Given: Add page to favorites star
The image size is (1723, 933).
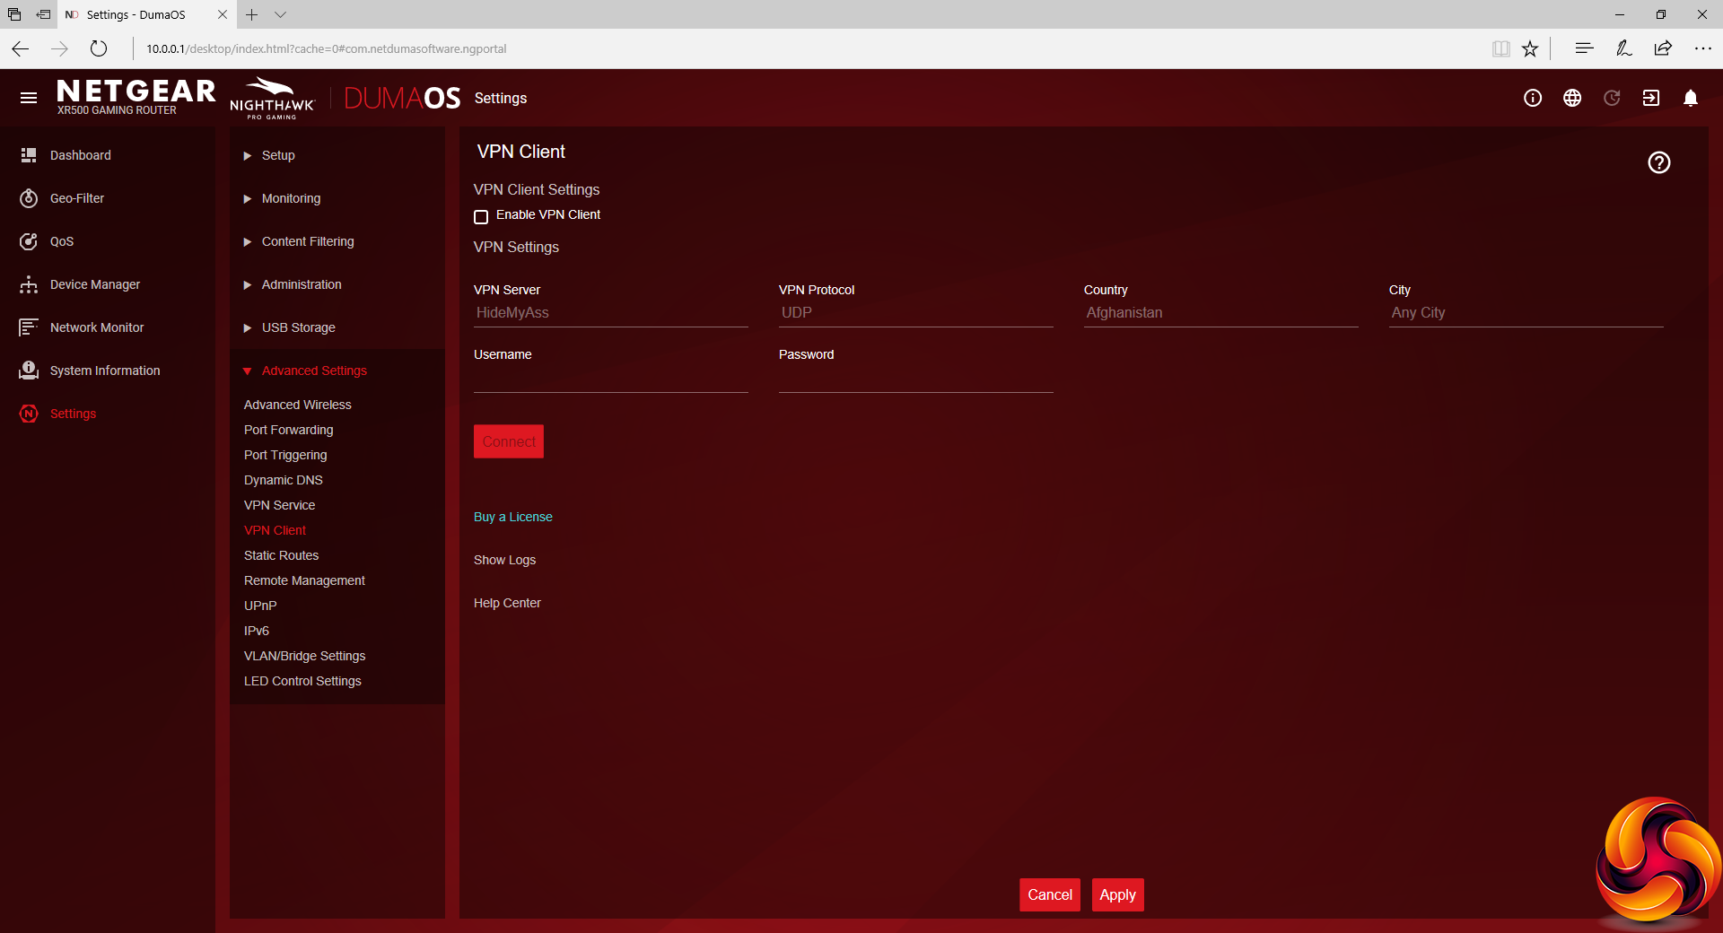Looking at the screenshot, I should (x=1530, y=48).
